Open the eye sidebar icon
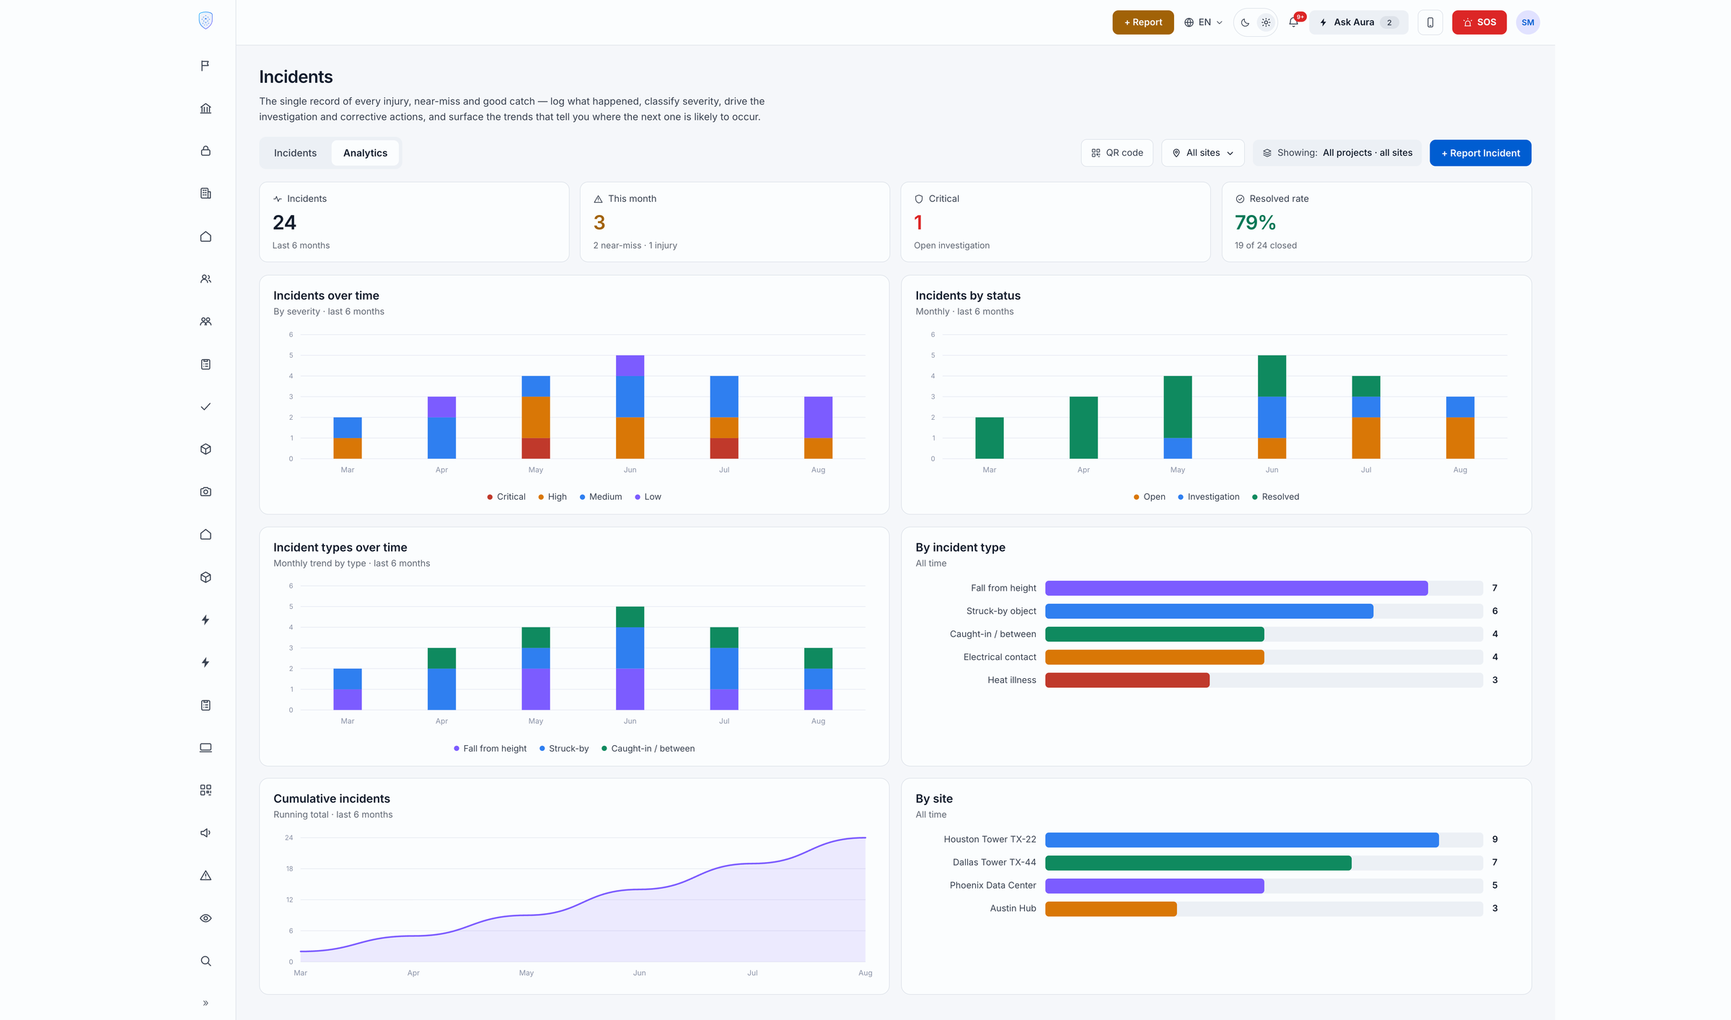1731x1020 pixels. (206, 918)
